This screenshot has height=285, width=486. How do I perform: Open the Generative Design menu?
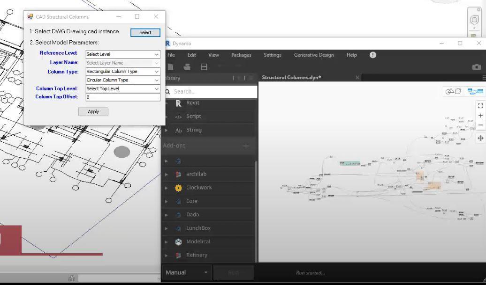314,55
